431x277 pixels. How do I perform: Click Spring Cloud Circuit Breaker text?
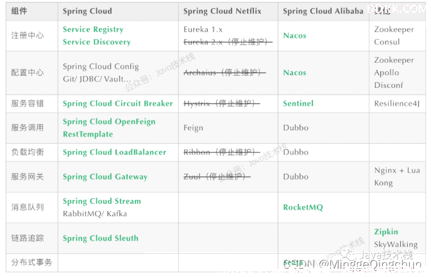point(118,104)
